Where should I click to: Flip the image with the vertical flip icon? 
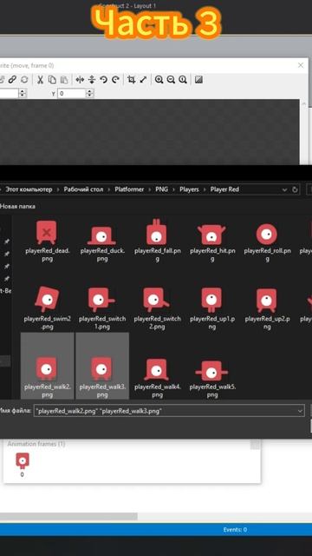(92, 79)
